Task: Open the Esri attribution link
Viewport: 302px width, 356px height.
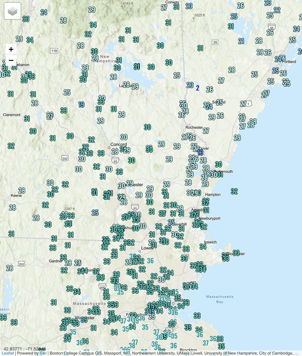Action: pyautogui.click(x=43, y=353)
